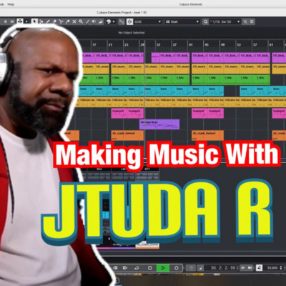Click the Record transport button
This screenshot has width=286, height=286.
point(177,268)
